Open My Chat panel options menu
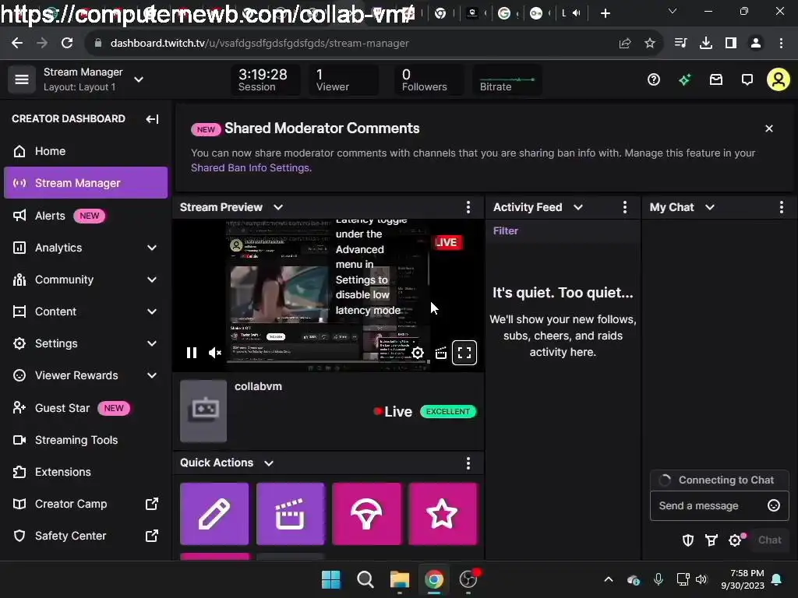Viewport: 798px width, 598px height. (781, 207)
